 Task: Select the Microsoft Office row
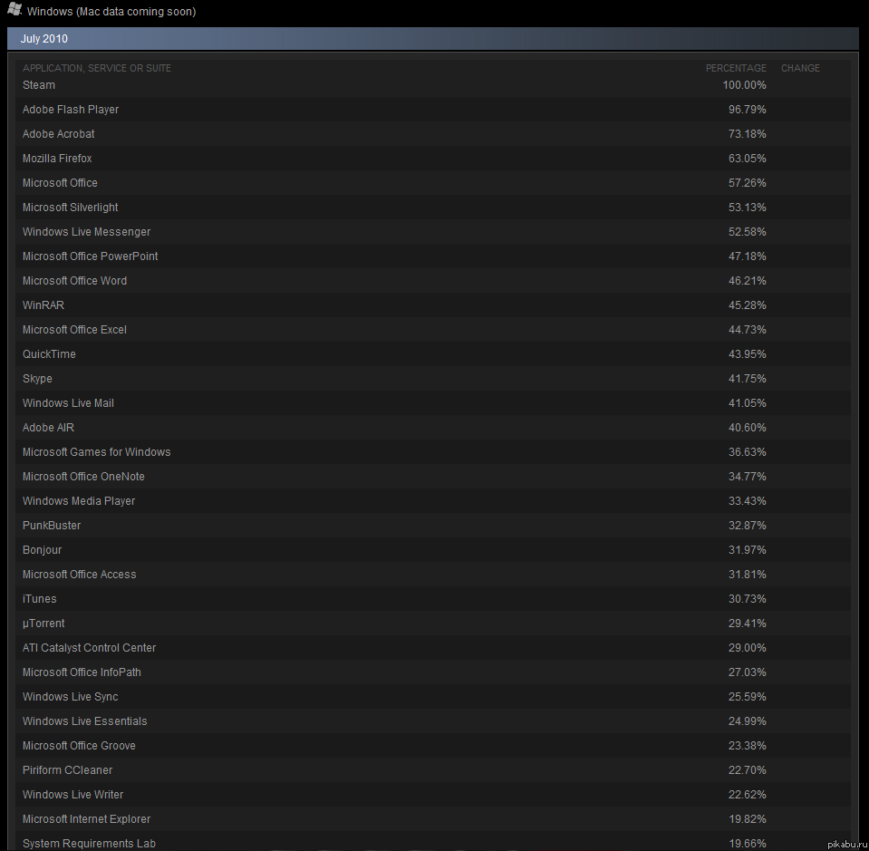pyautogui.click(x=433, y=182)
